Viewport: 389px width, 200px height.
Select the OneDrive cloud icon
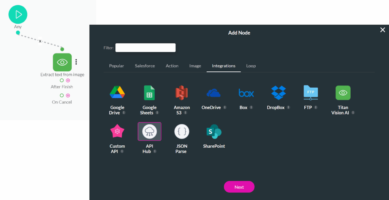pos(213,93)
